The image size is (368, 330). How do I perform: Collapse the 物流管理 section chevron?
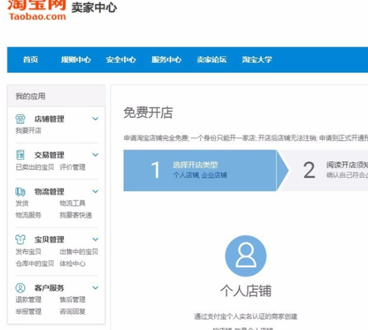pyautogui.click(x=95, y=192)
